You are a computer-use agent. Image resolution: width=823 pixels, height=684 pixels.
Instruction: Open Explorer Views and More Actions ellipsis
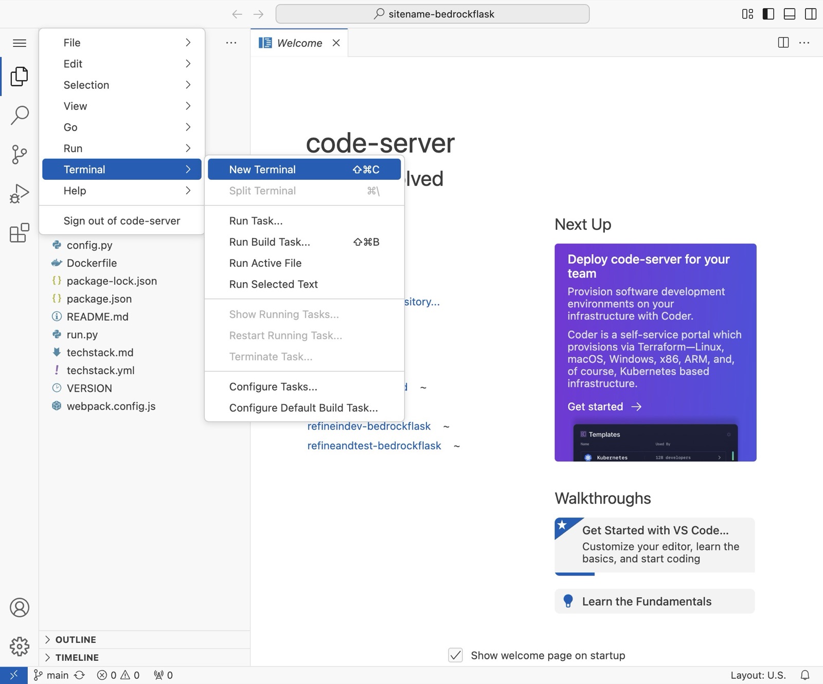click(x=231, y=43)
